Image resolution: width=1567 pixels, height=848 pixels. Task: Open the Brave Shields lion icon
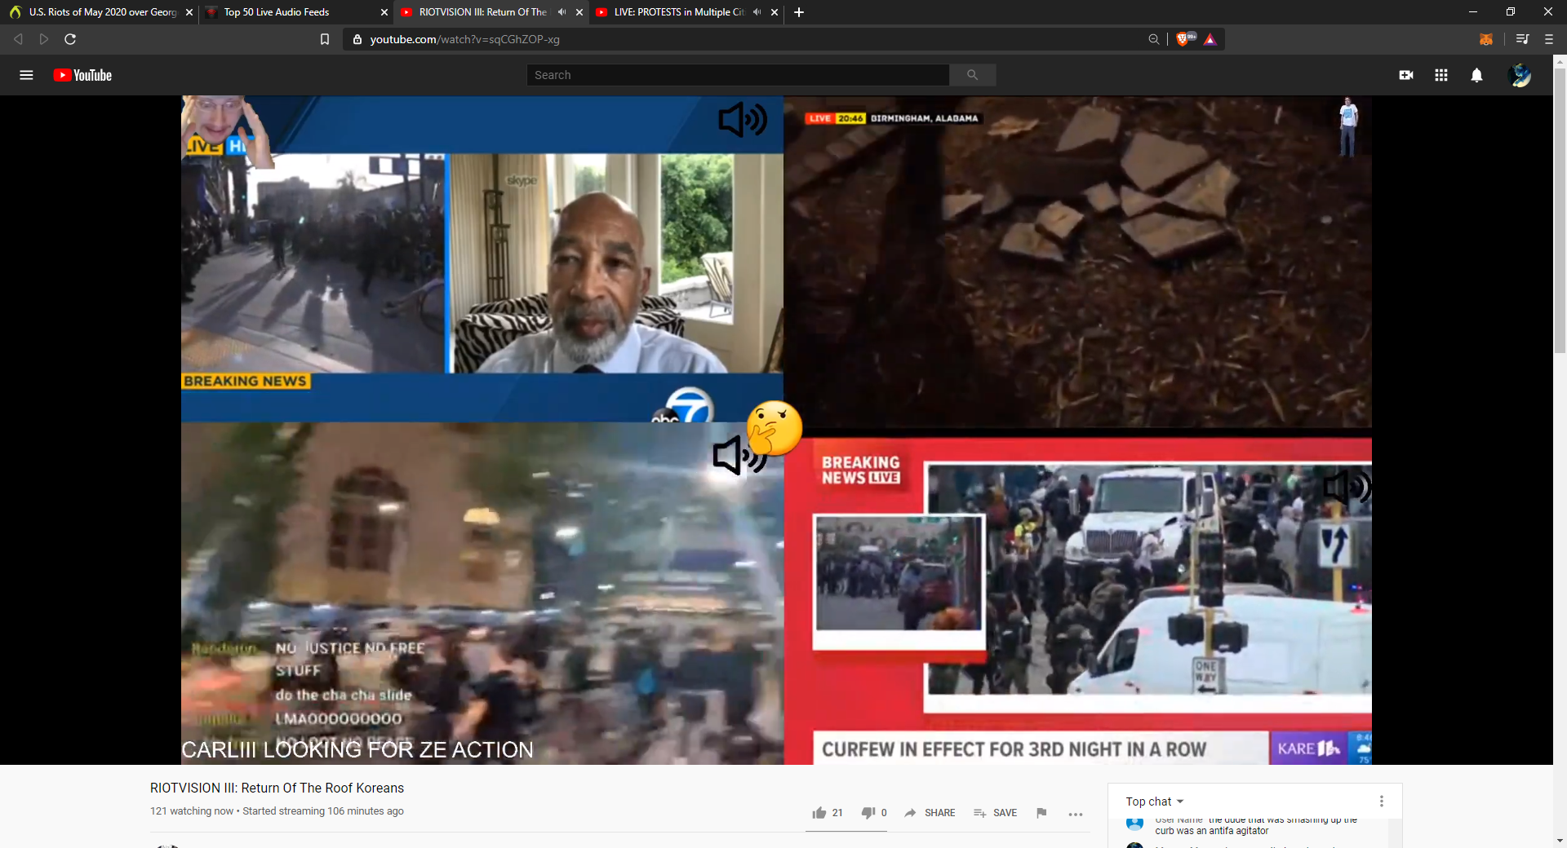1183,39
